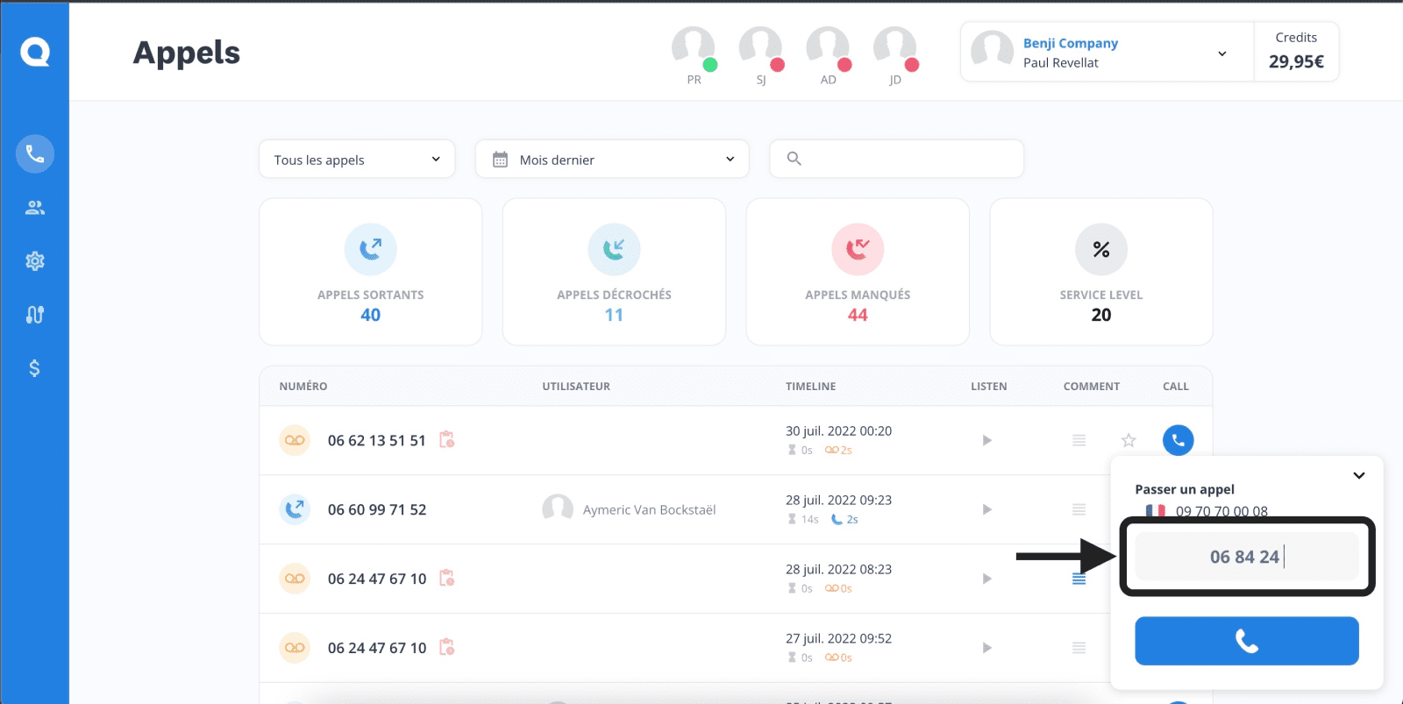Open the Calls section in the sidebar

click(x=35, y=154)
